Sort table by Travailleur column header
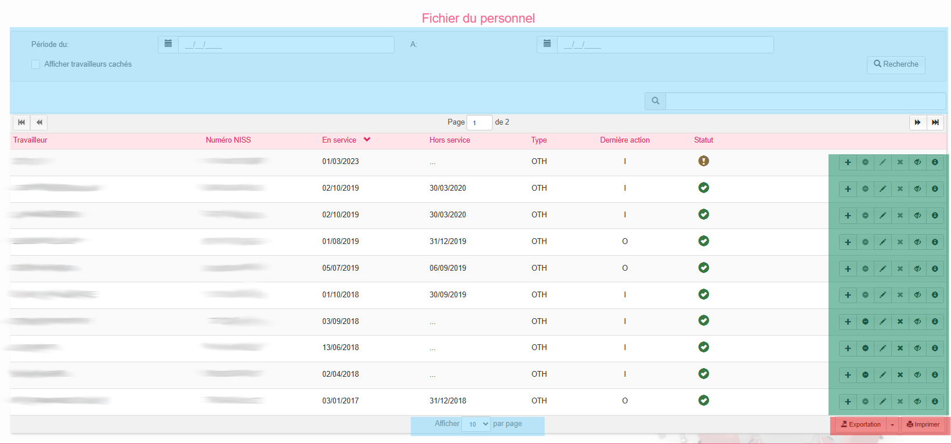 [x=30, y=140]
